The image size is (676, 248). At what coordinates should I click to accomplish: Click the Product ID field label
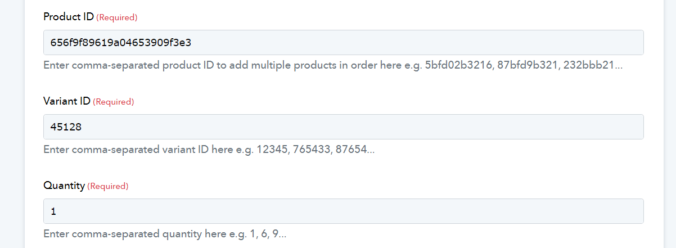tap(69, 17)
